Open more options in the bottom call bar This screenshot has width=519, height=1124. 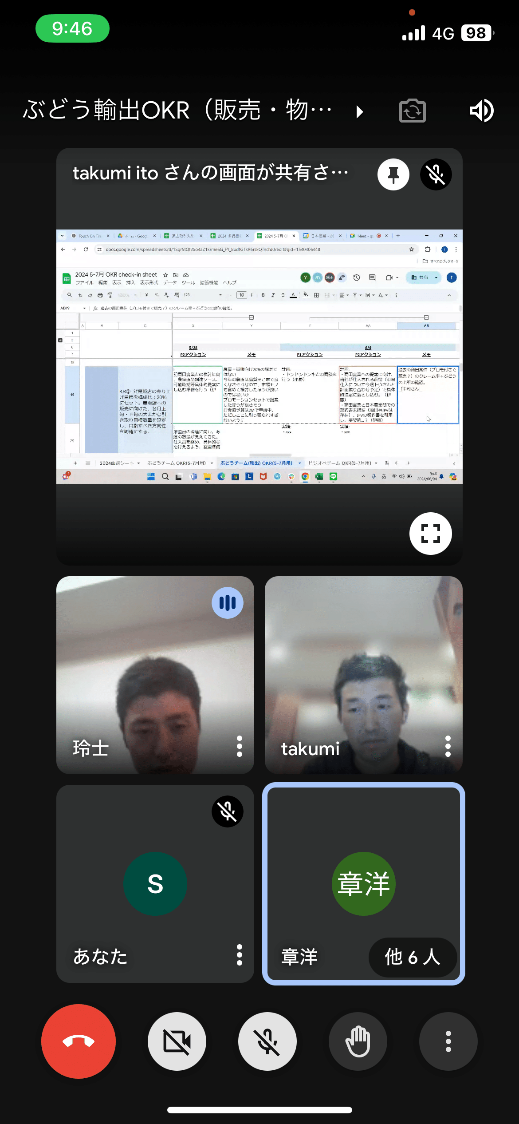pyautogui.click(x=448, y=1041)
